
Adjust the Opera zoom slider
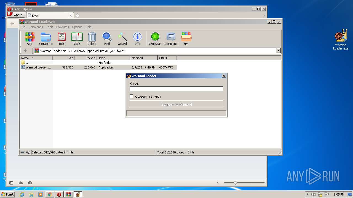tap(235, 183)
